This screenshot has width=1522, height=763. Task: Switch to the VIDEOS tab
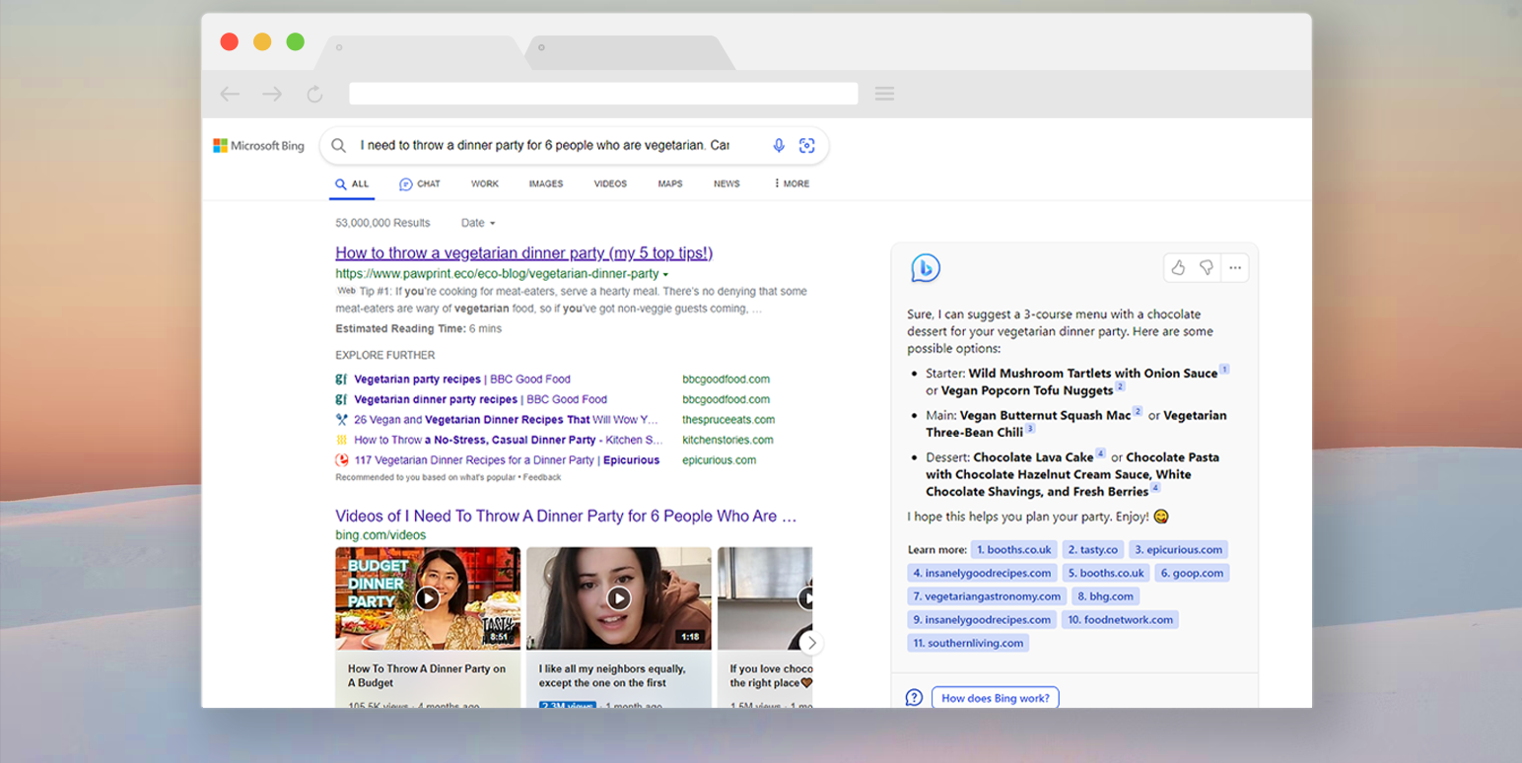[610, 183]
